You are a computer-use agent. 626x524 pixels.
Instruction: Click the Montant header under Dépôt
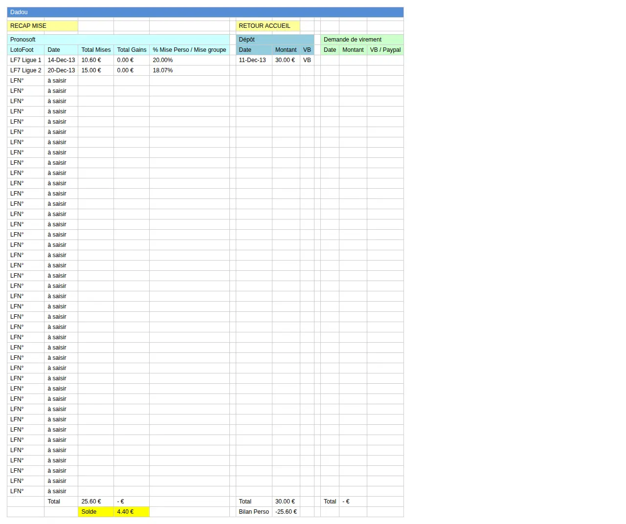286,50
